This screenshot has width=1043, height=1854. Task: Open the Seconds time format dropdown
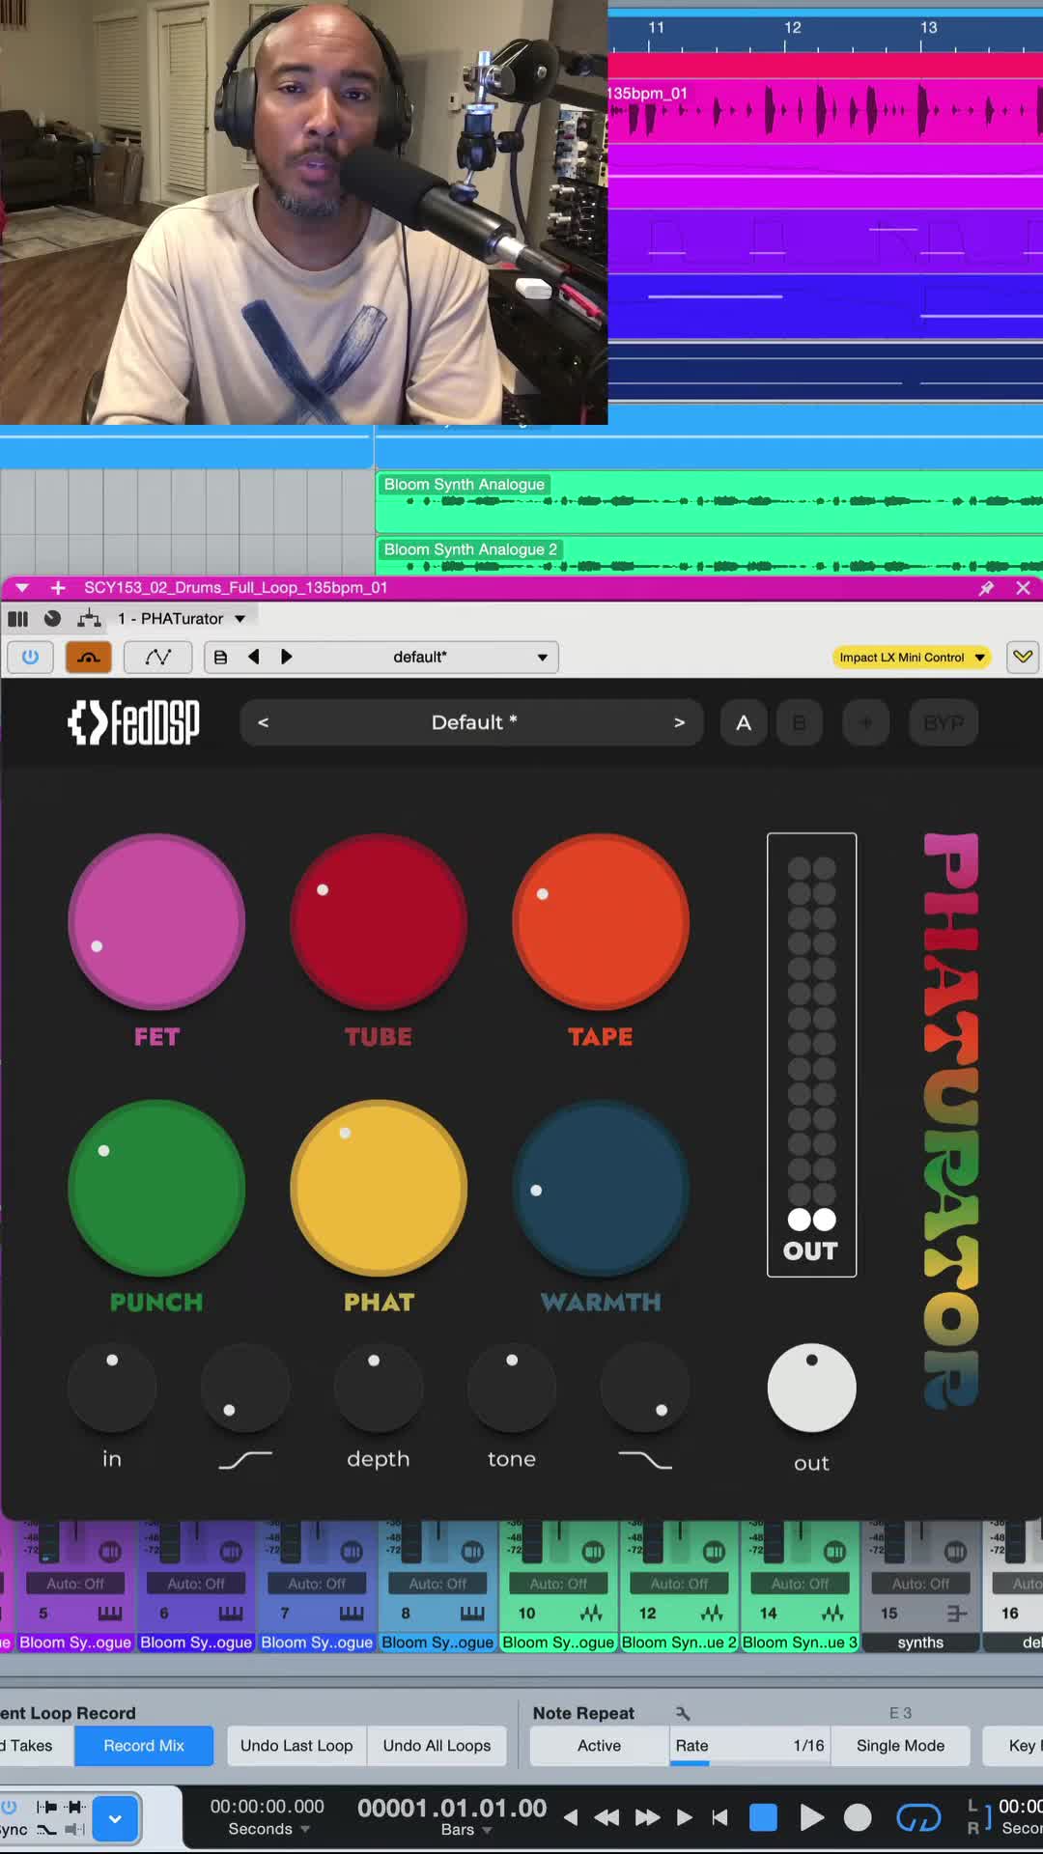(x=268, y=1829)
